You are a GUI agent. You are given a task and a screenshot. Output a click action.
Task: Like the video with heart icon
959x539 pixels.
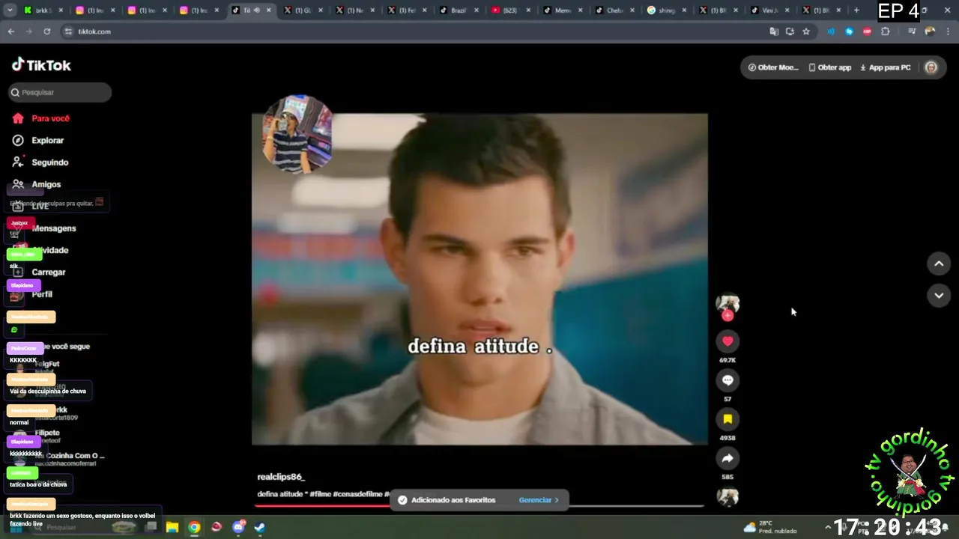click(727, 341)
